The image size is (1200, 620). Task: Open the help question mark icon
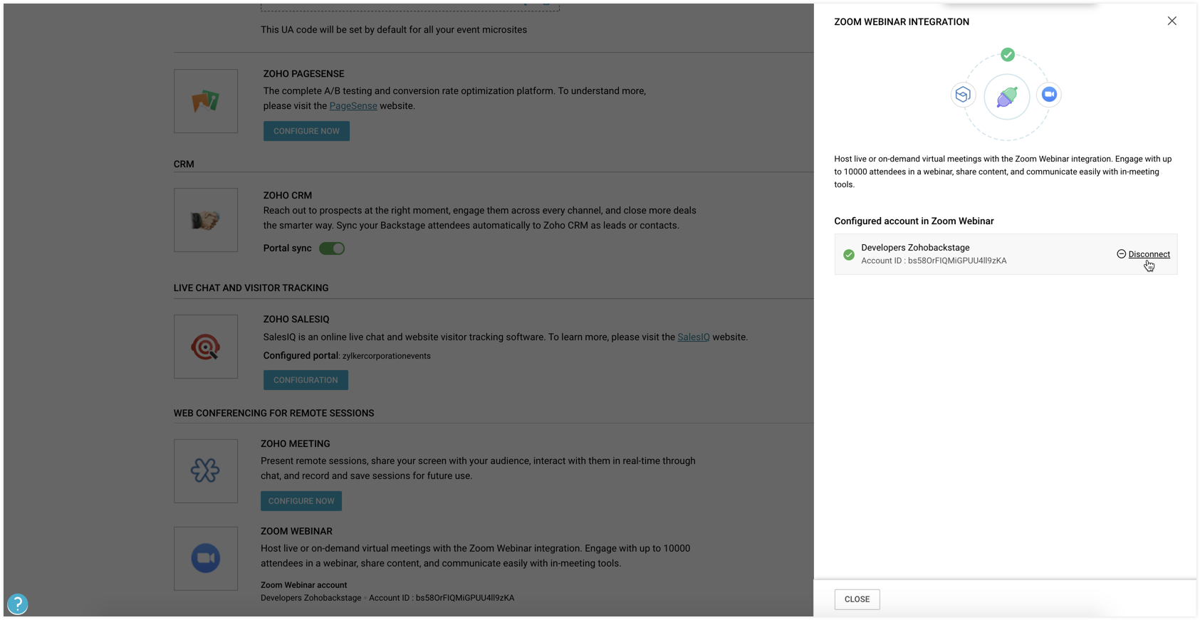[x=18, y=604]
